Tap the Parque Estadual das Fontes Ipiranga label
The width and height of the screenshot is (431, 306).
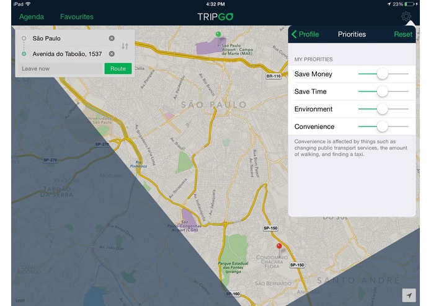click(233, 268)
